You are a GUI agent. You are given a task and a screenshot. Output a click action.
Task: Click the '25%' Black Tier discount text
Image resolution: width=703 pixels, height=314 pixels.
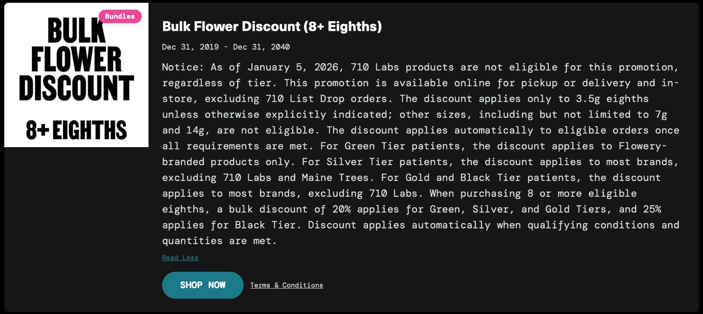[652, 209]
